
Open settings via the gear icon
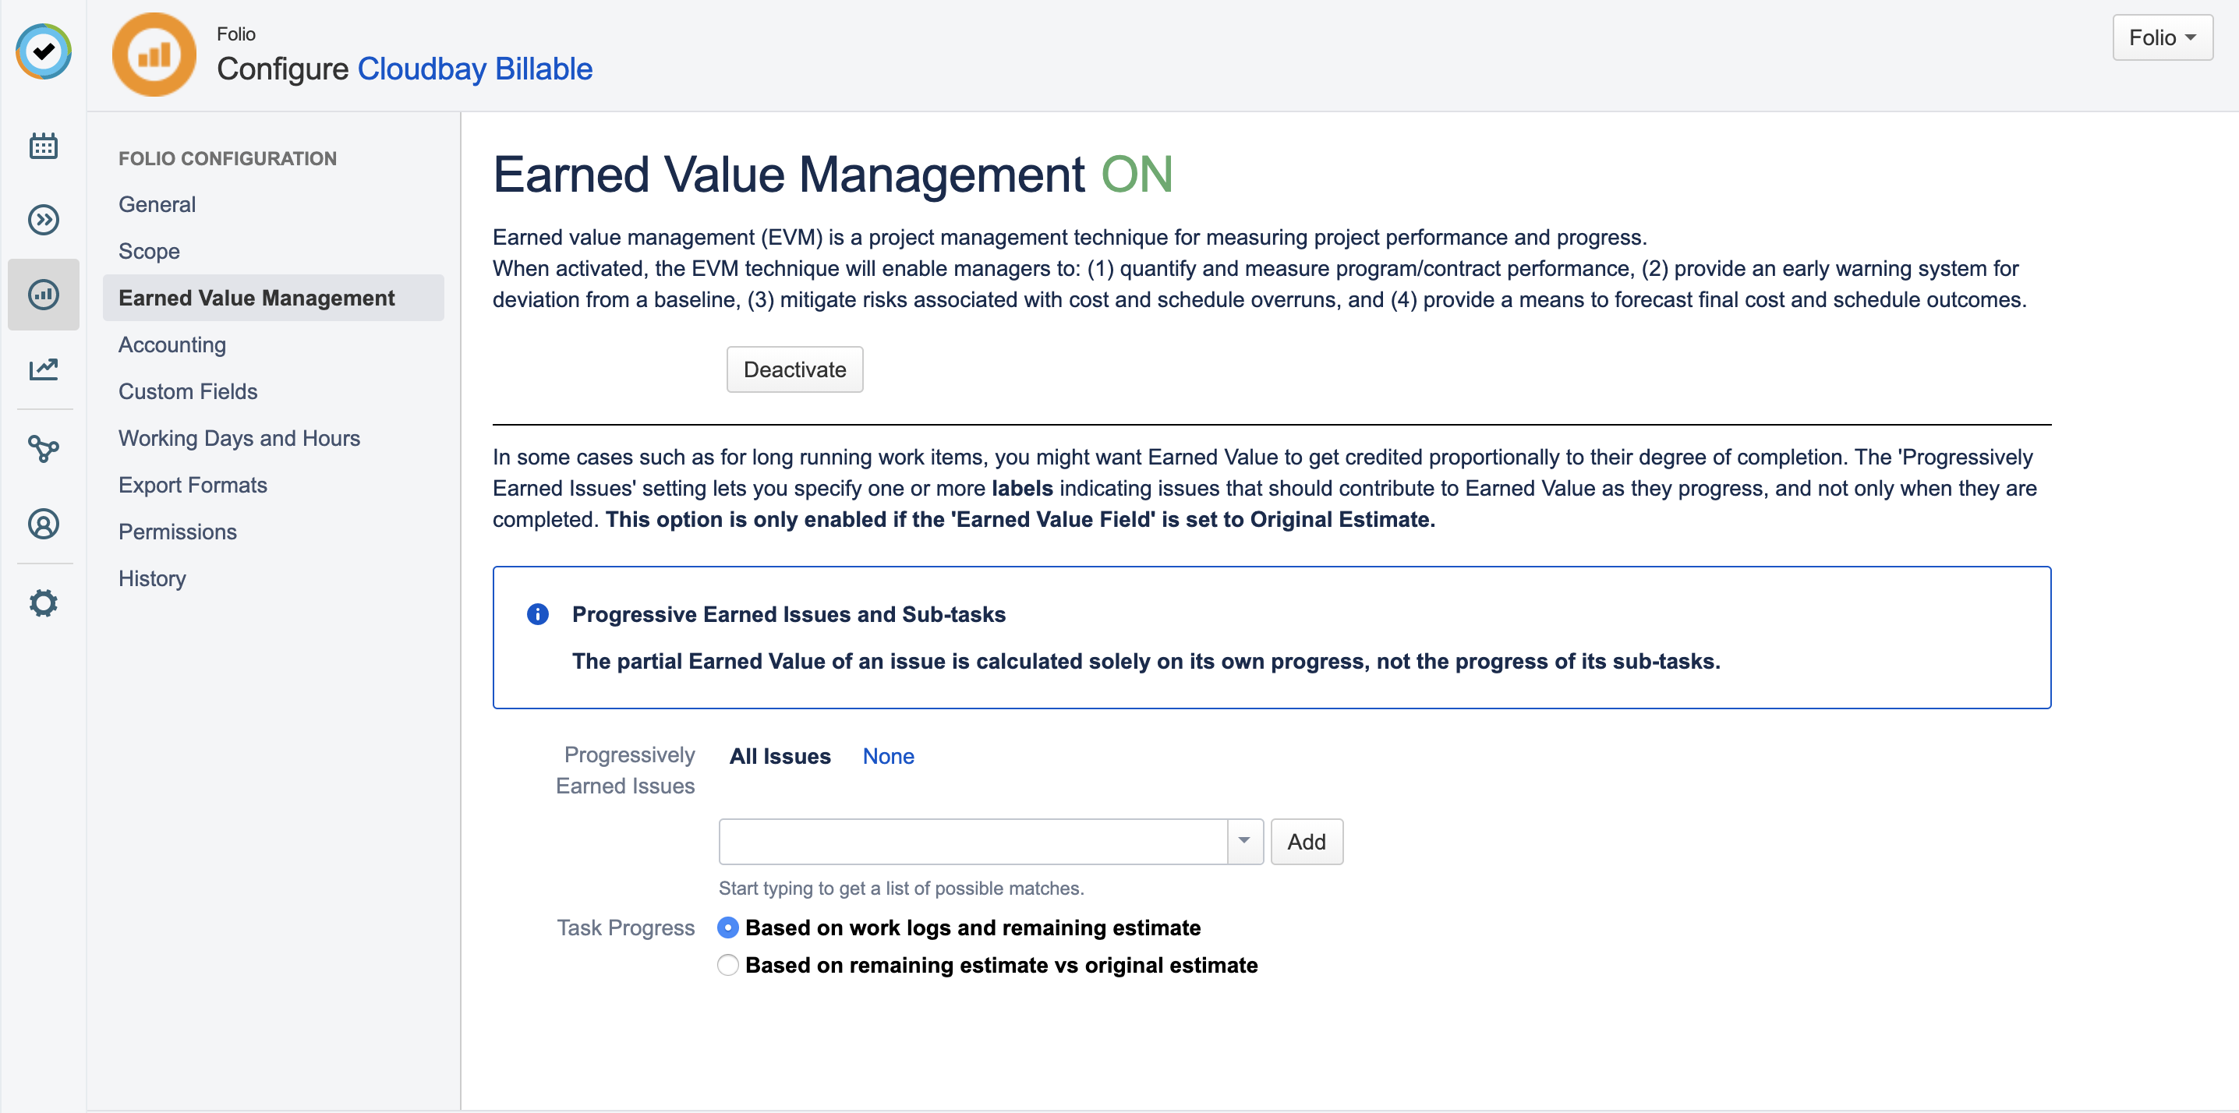[x=44, y=602]
